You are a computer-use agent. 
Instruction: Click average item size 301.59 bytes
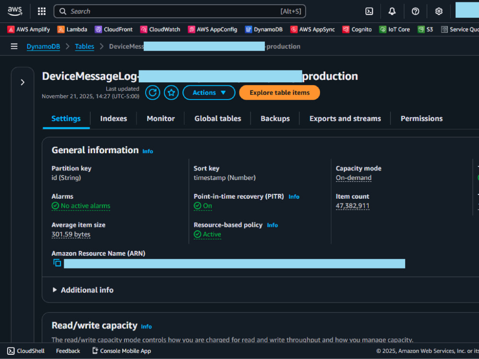[x=71, y=234]
